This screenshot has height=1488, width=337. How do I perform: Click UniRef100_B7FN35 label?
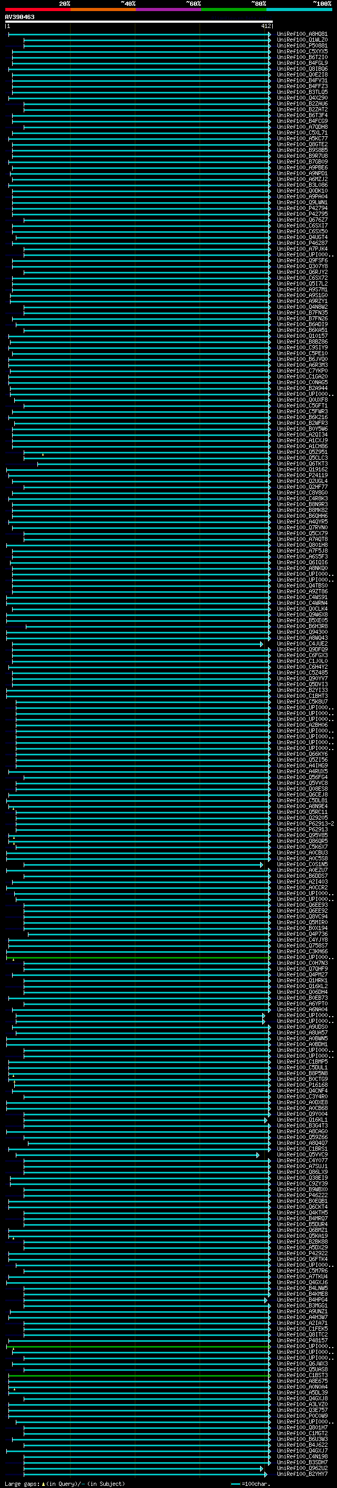click(x=302, y=312)
